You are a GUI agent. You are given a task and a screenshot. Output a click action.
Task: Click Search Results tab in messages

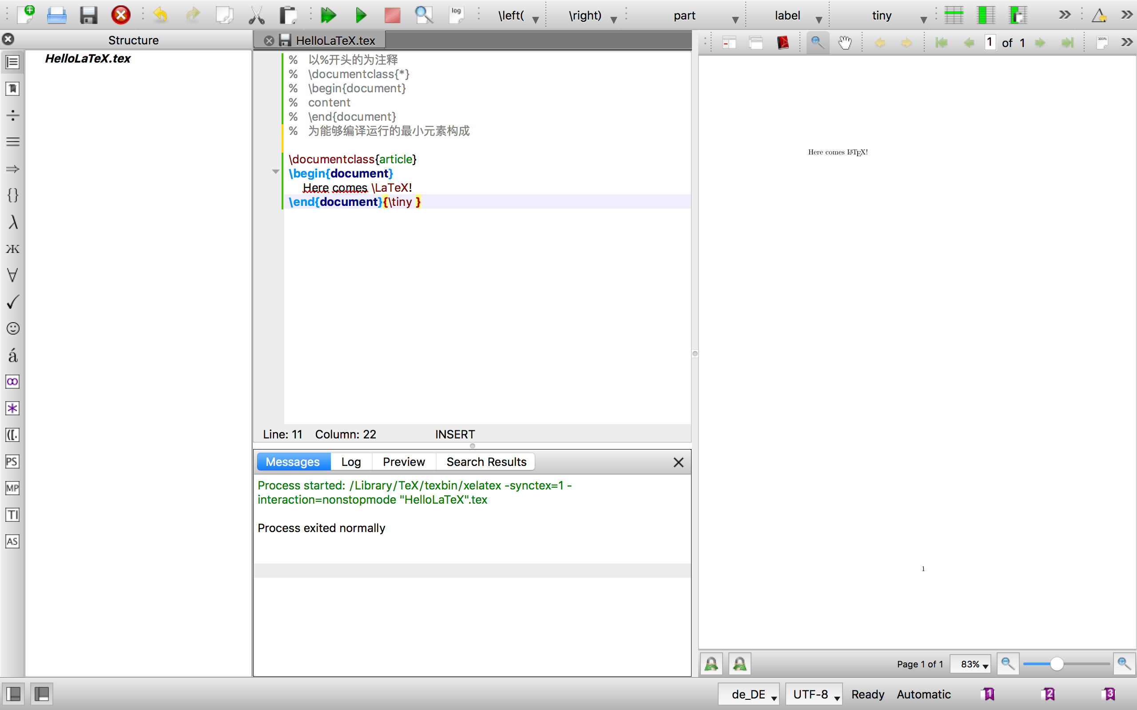[485, 462]
